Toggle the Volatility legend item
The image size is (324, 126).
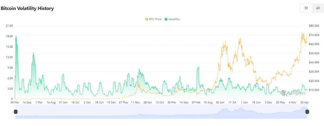[172, 19]
